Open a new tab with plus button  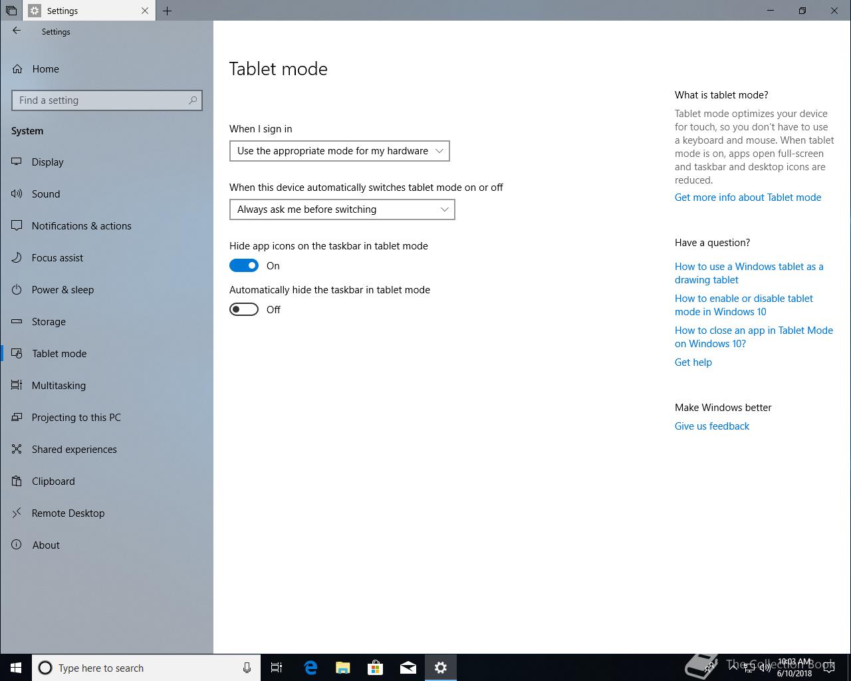[168, 11]
